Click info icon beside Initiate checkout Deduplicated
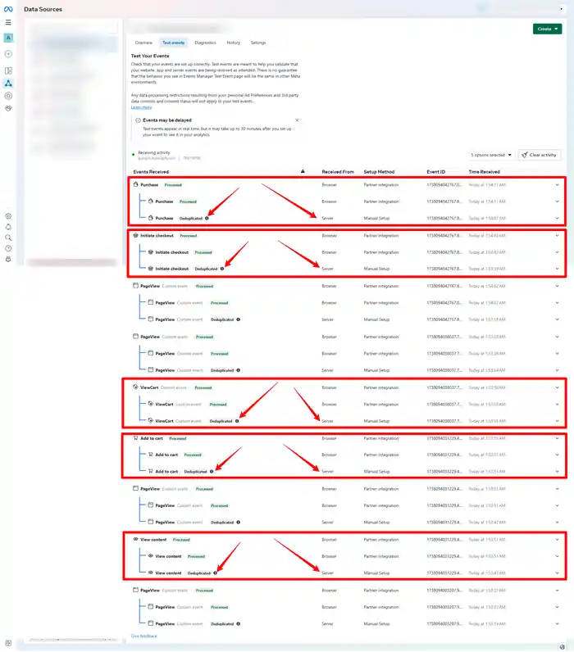This screenshot has width=574, height=652. [222, 269]
